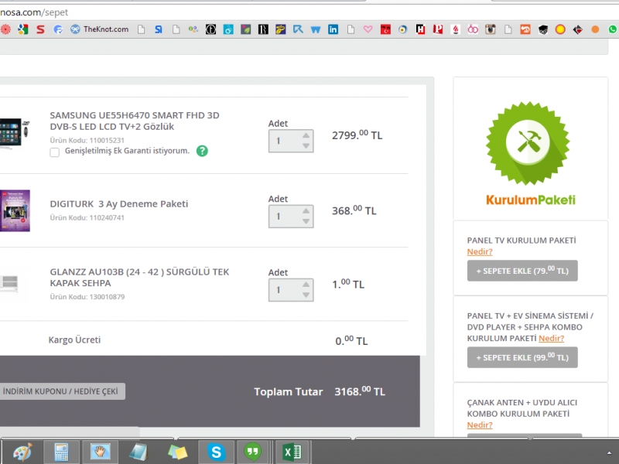Increase Samsung TV quantity with up arrow
Viewport: 619px width, 464px height.
(306, 135)
